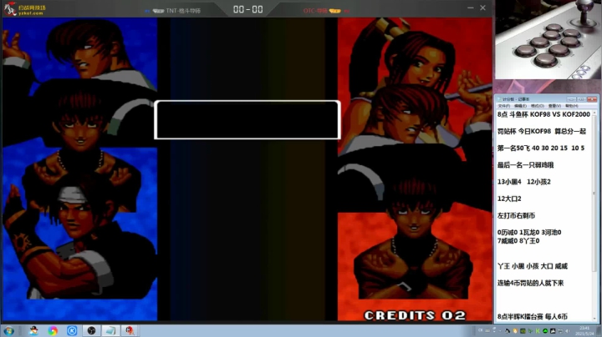This screenshot has height=337, width=602.
Task: Click line starting '7威威0 8丫王0'
Action: click(518, 241)
